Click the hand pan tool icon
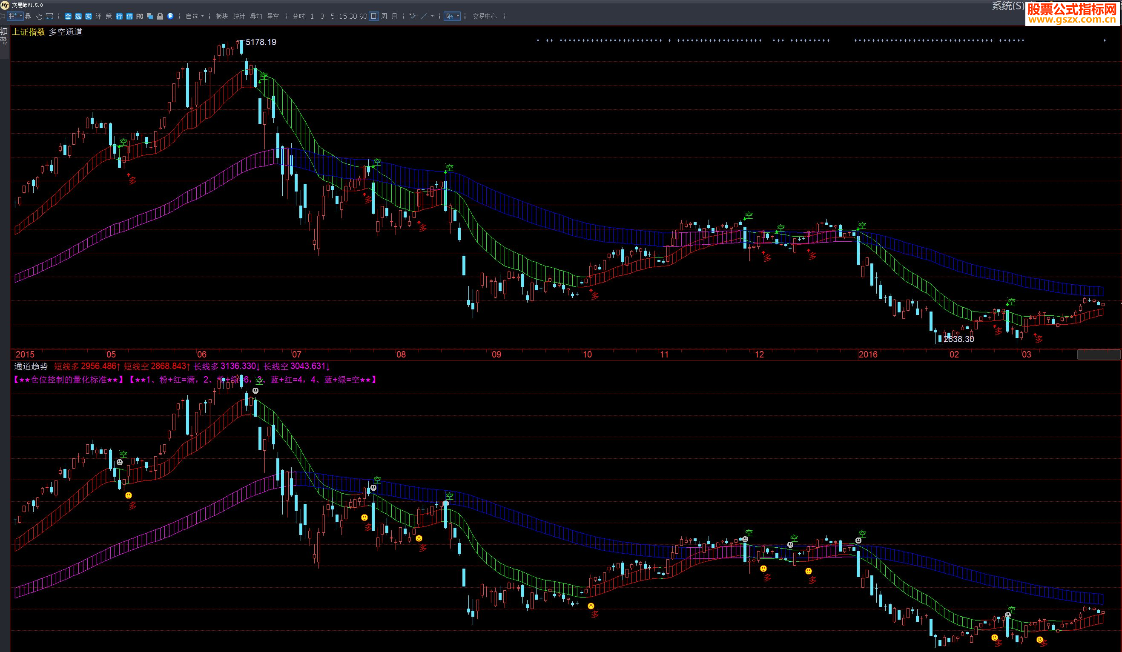 click(39, 17)
